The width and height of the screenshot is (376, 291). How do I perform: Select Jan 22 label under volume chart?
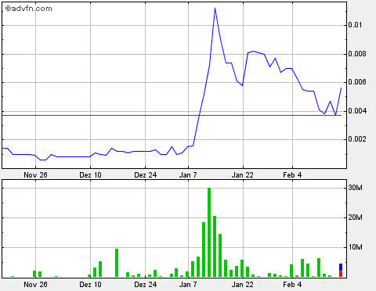tap(243, 285)
